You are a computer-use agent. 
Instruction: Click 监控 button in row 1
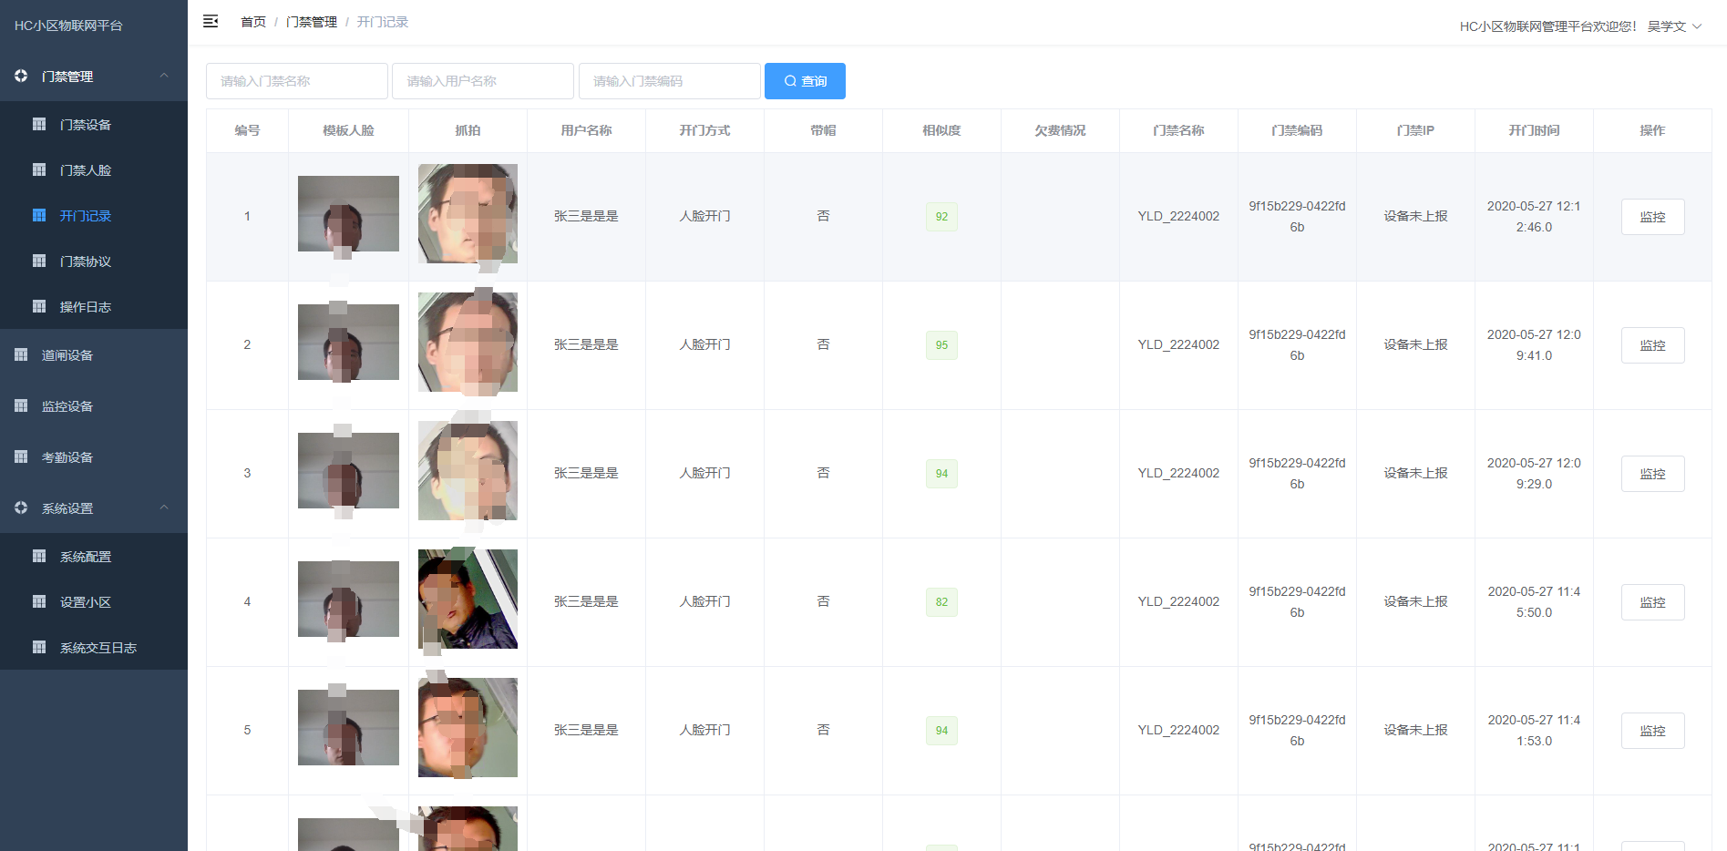[1652, 217]
